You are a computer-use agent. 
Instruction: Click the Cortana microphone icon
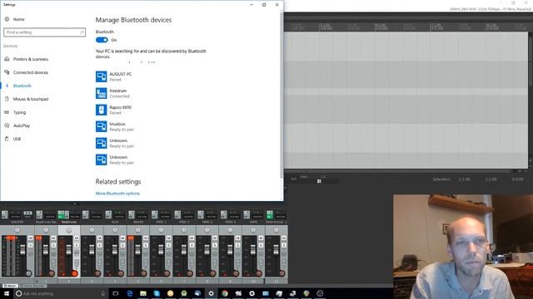coord(103,293)
